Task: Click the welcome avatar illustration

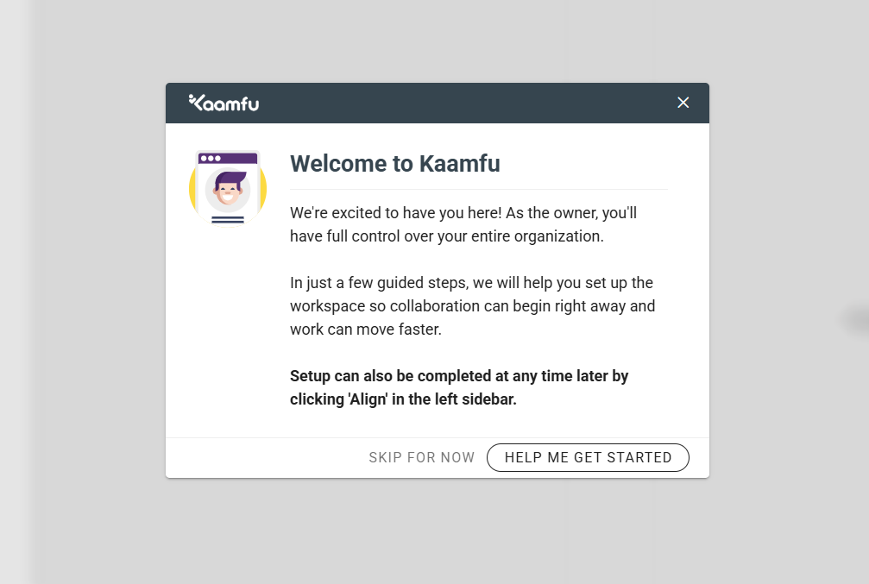Action: (228, 187)
